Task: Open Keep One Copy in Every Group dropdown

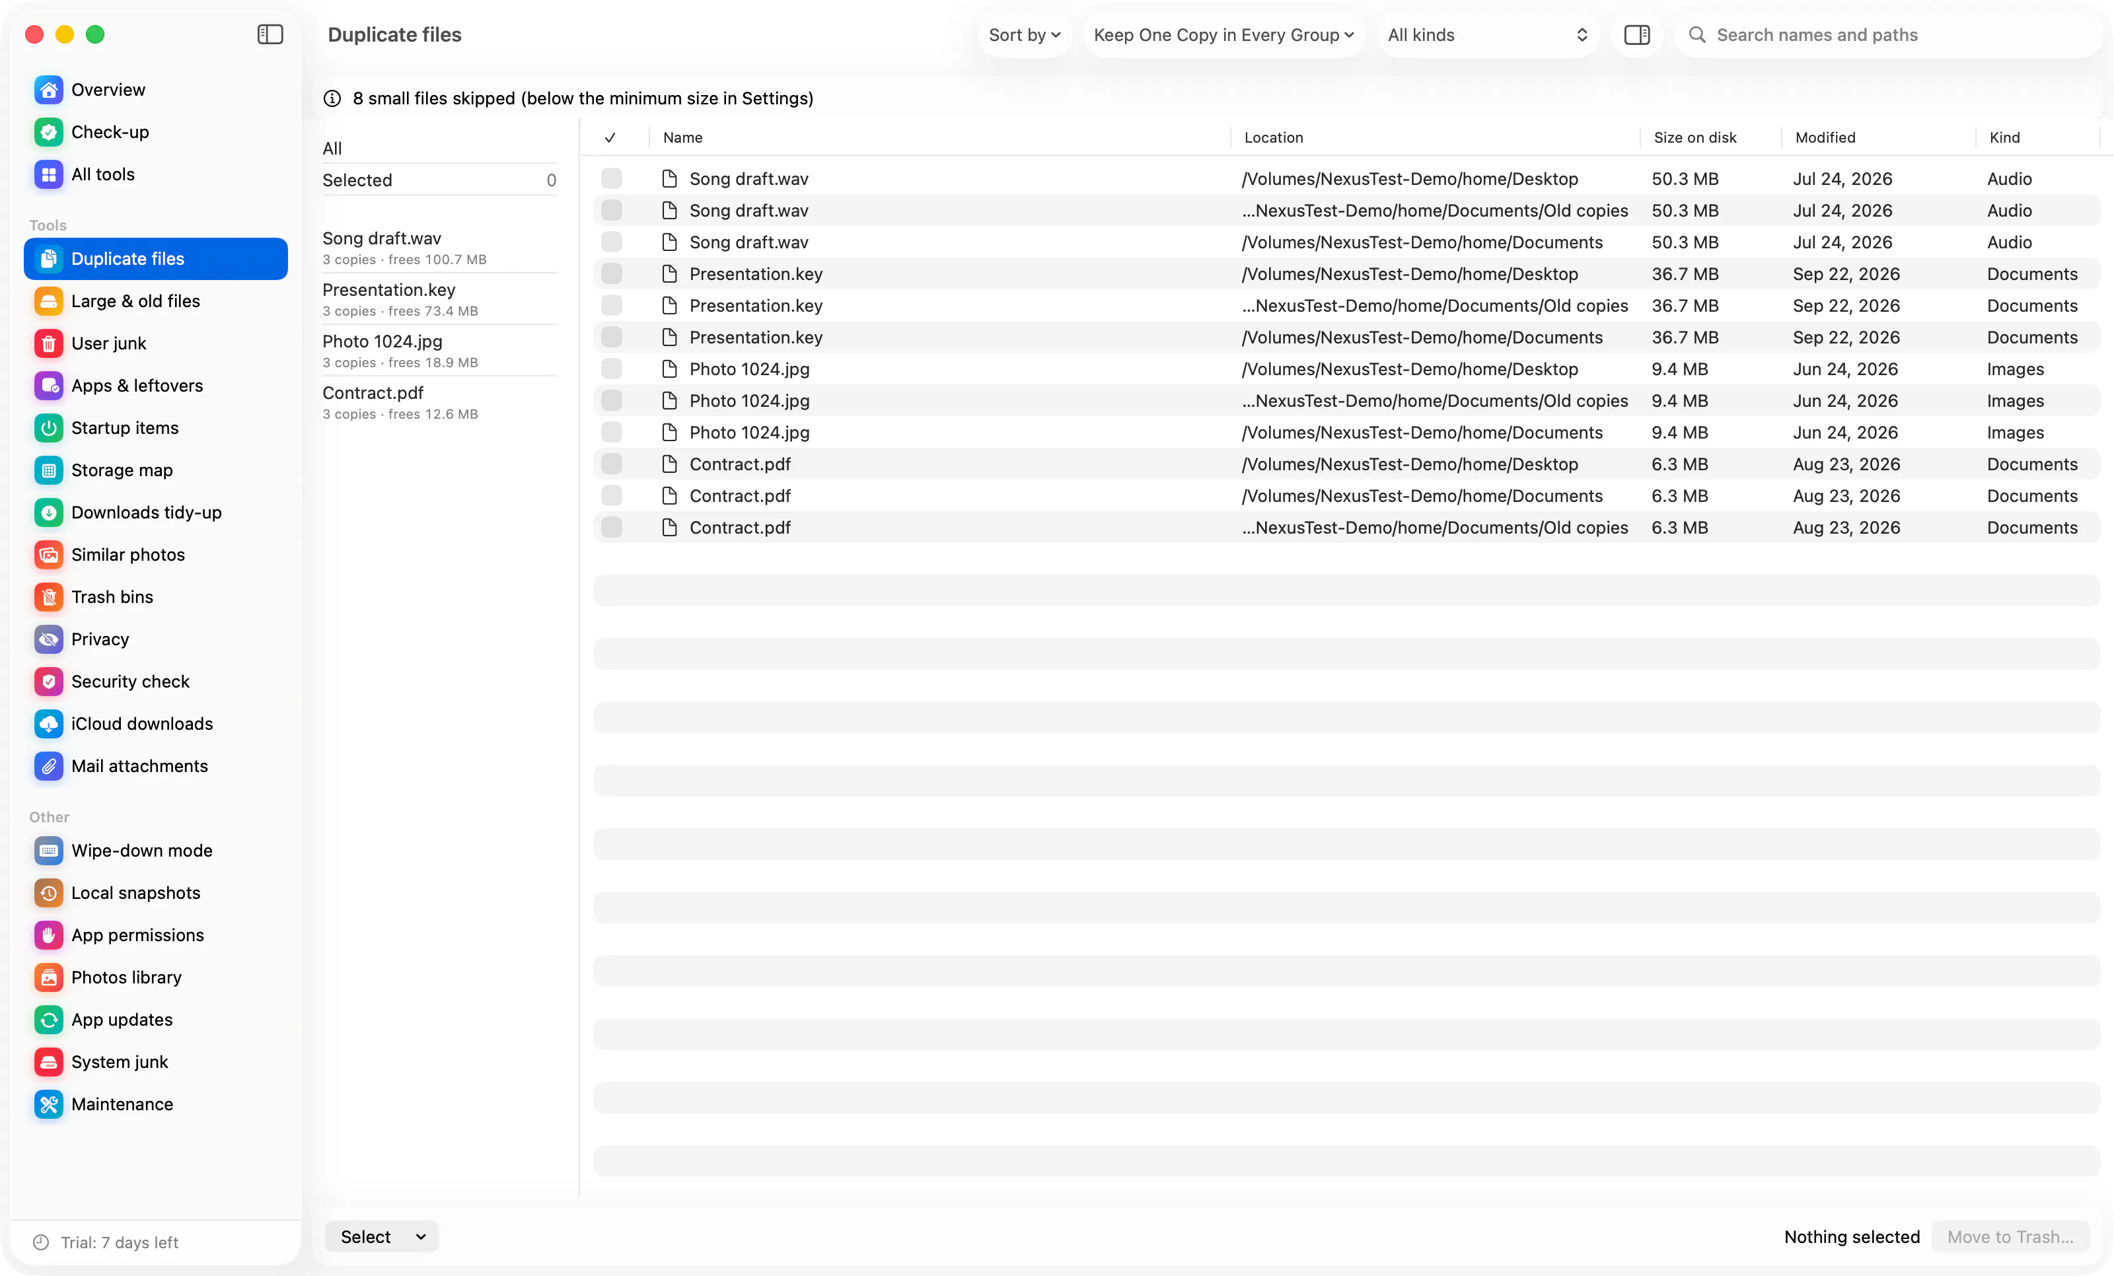Action: coord(1224,35)
